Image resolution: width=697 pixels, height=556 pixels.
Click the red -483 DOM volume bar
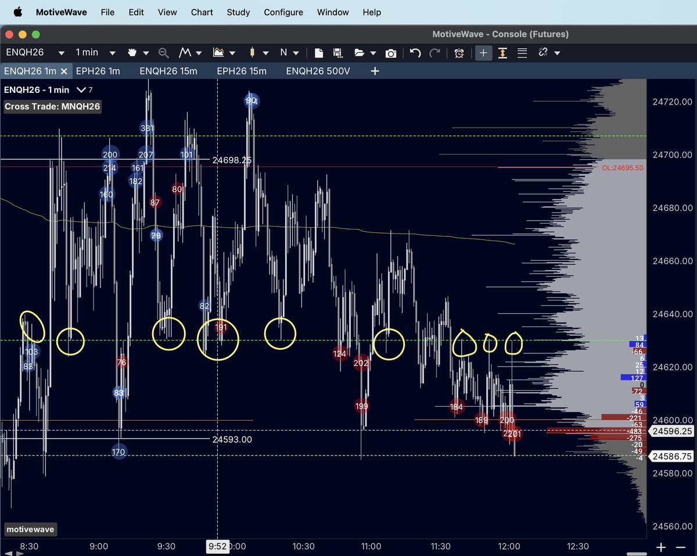597,431
